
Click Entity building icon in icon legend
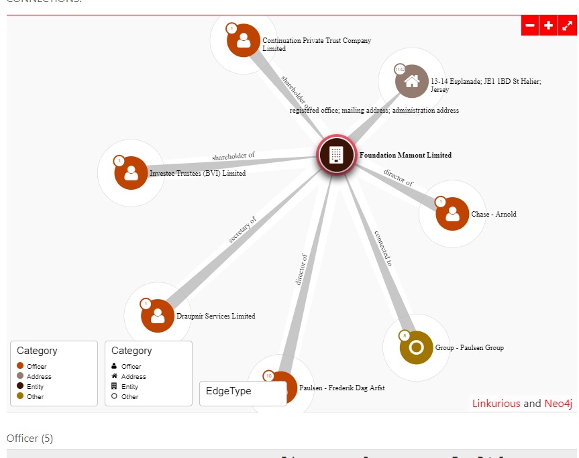(x=114, y=386)
